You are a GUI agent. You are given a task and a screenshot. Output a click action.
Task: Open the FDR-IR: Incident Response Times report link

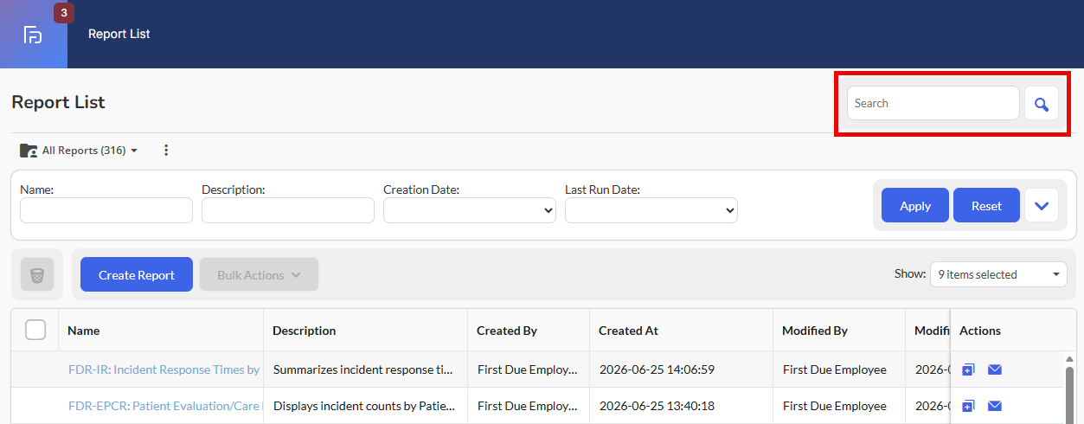click(164, 369)
